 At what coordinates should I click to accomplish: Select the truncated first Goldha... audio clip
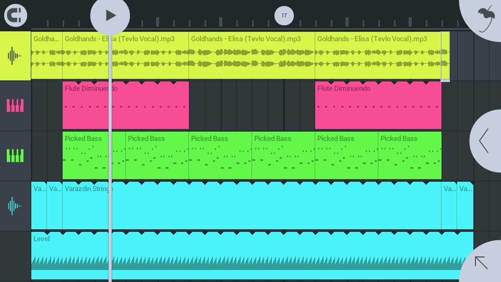(46, 55)
